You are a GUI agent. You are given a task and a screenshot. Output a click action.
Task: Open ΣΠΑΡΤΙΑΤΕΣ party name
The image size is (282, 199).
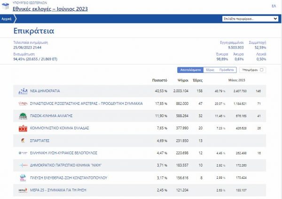39,141
